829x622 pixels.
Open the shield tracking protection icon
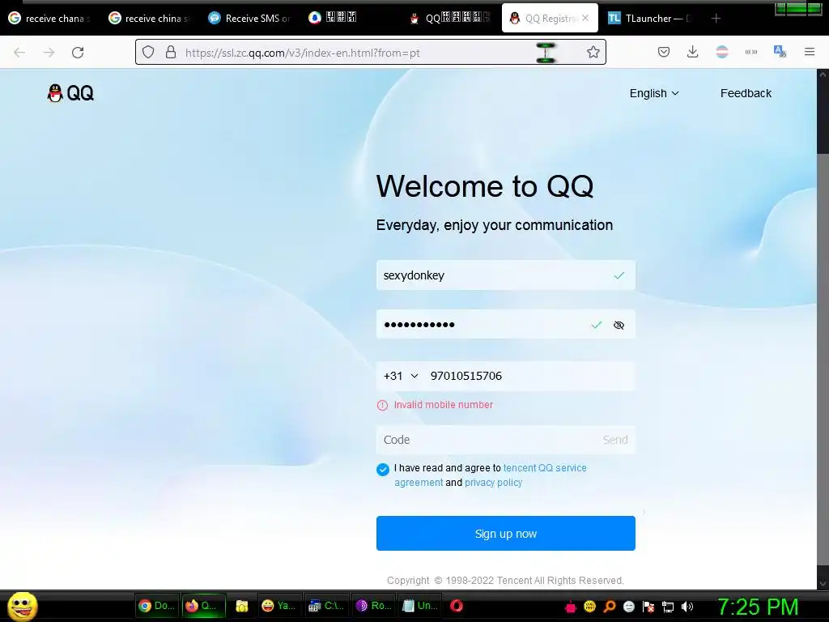[148, 52]
